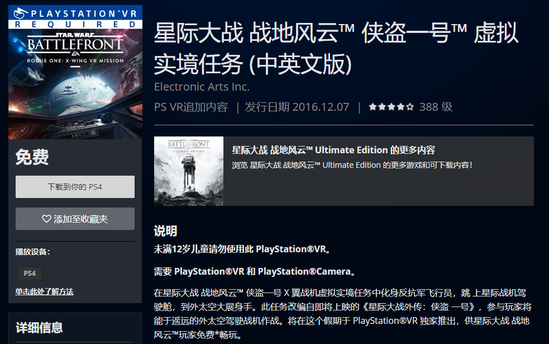Click the 播放设备: label
549x344 pixels.
(x=32, y=252)
